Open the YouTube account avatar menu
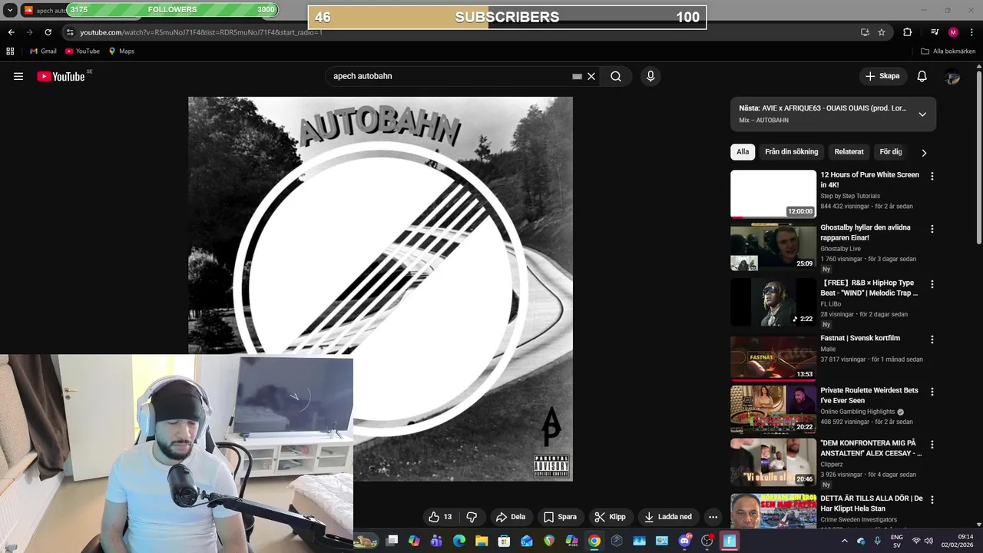This screenshot has width=983, height=553. pyautogui.click(x=952, y=76)
